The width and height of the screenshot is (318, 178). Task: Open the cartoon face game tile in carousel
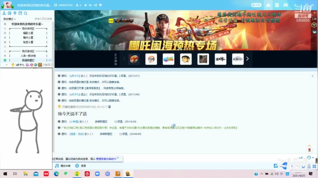[186, 59]
